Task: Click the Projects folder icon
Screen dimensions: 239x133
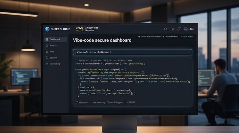Action: pyautogui.click(x=47, y=45)
